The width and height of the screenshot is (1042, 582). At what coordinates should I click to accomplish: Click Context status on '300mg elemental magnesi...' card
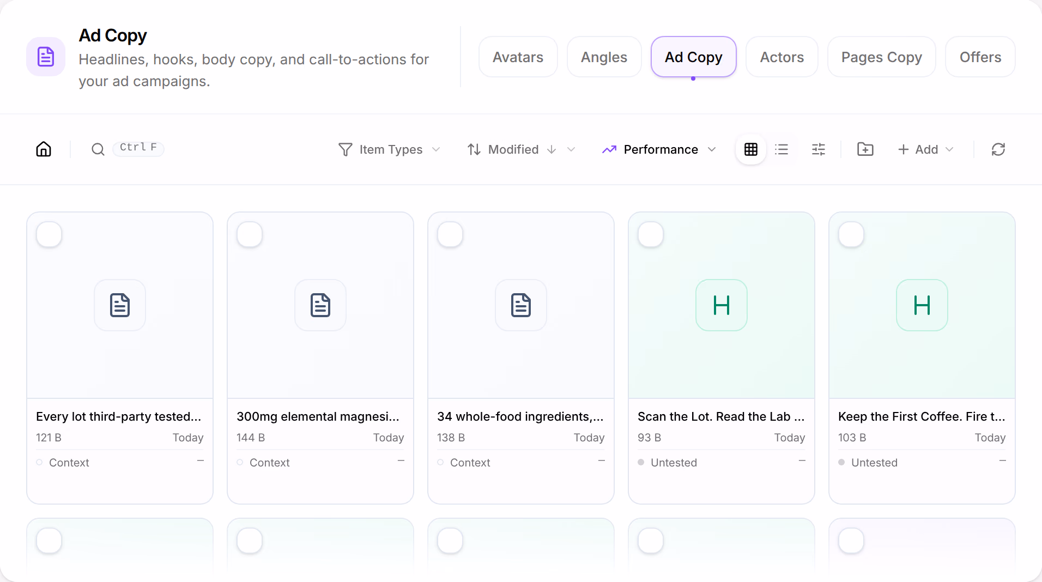263,463
